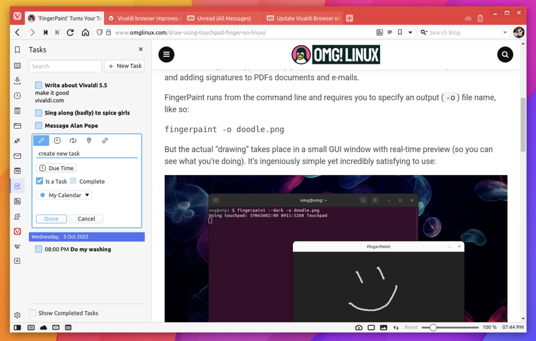The image size is (536, 341).
Task: Click the New Task button
Action: (125, 66)
